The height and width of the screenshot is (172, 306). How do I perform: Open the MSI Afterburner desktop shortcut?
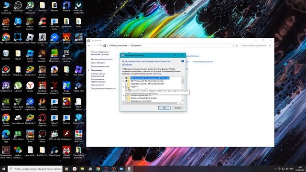tap(30, 8)
